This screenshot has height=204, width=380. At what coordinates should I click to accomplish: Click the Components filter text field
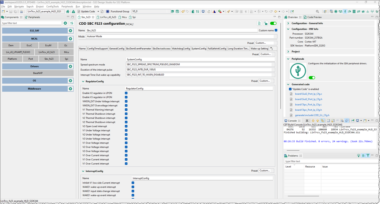32,23
